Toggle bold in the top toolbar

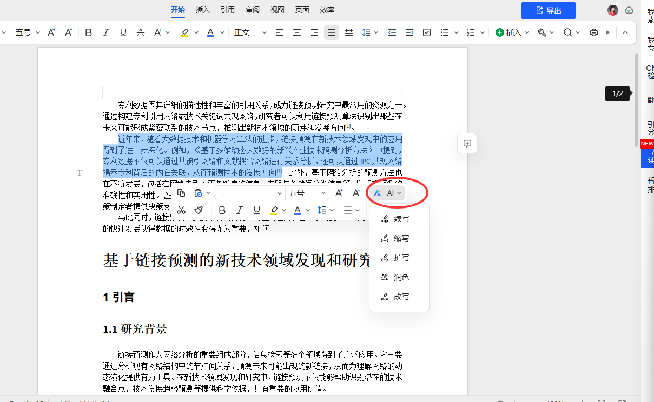coord(89,32)
